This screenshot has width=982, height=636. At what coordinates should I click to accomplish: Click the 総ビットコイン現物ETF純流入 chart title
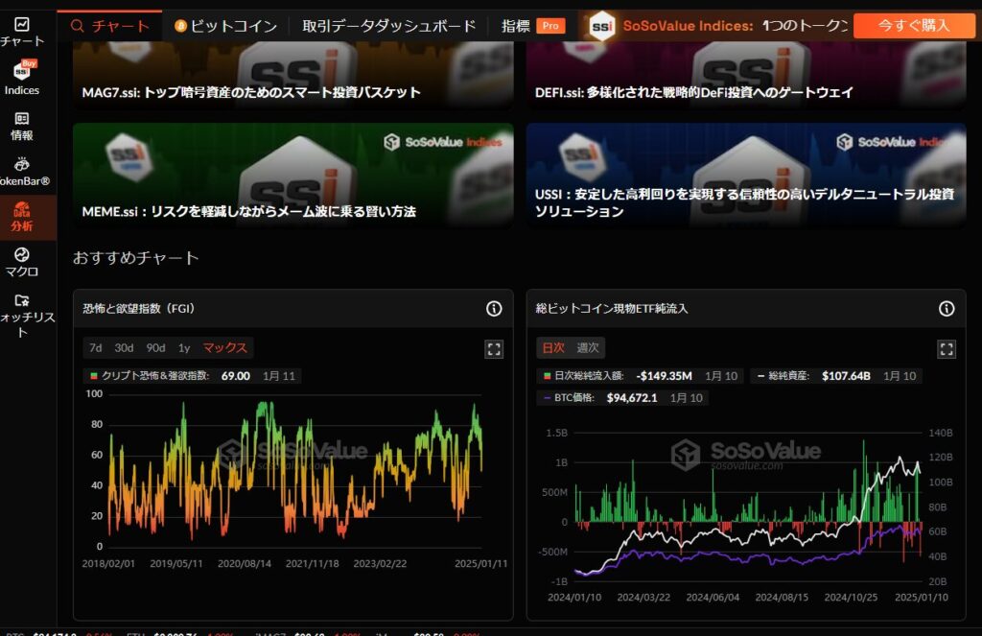611,308
